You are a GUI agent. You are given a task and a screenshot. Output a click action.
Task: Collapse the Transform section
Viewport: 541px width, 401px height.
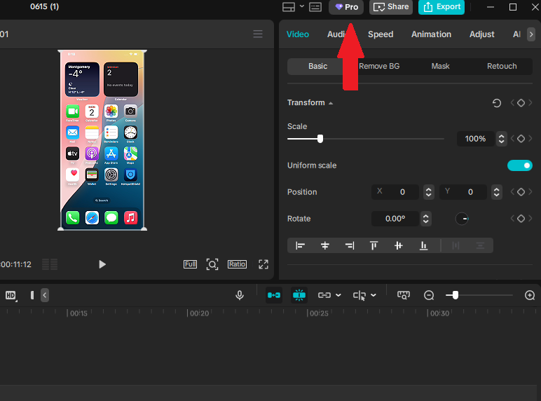point(331,103)
